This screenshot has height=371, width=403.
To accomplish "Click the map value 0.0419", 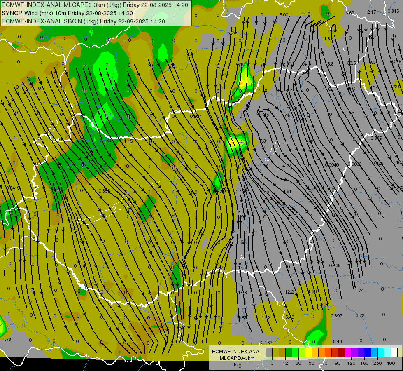I will (x=13, y=188).
